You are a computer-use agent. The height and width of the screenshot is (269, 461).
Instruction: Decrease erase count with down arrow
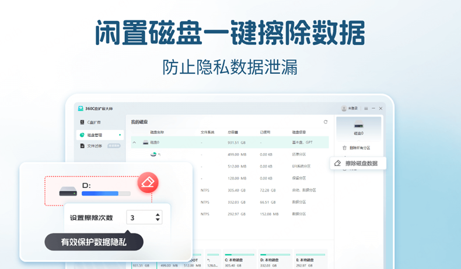tap(158, 220)
